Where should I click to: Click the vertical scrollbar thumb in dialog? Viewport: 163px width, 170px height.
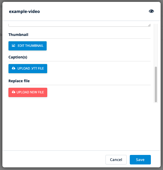[x=156, y=84]
